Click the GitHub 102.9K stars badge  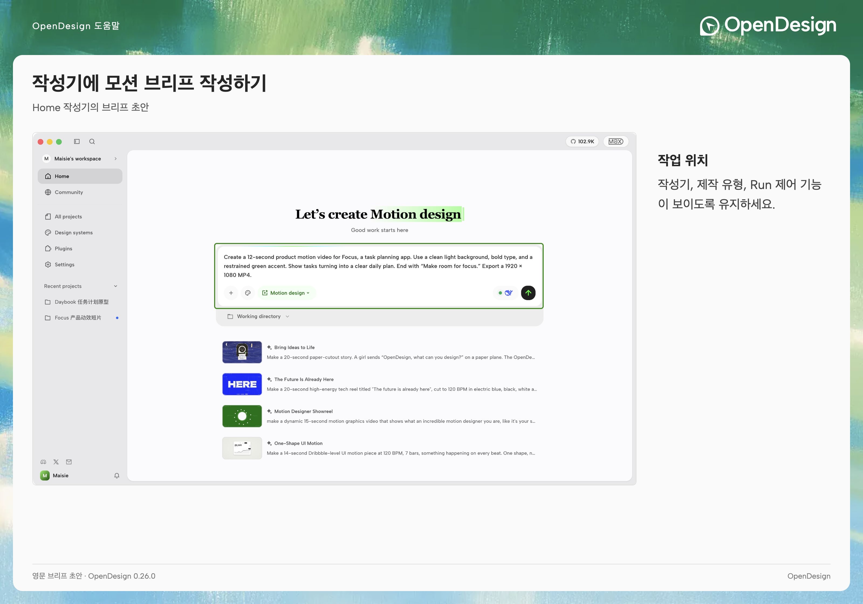pyautogui.click(x=582, y=141)
